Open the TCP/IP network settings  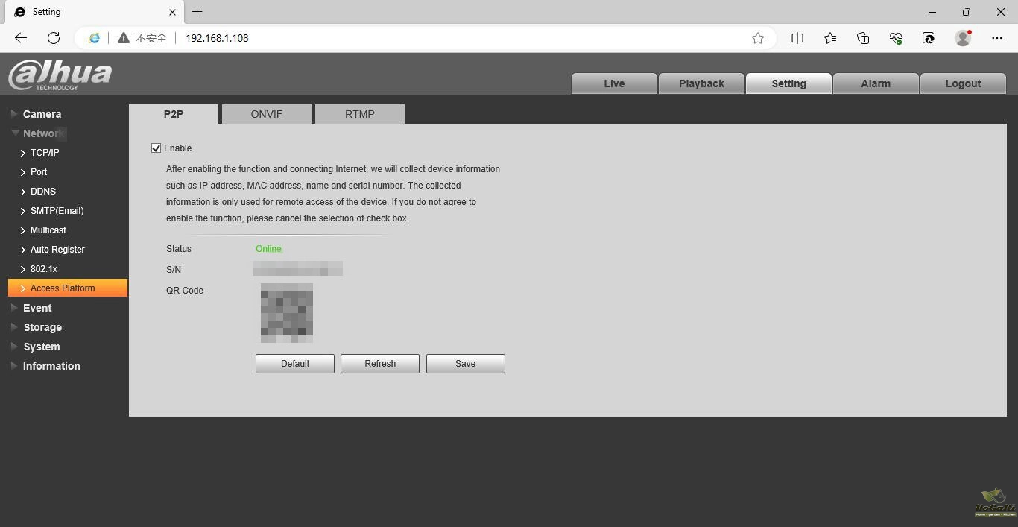[45, 153]
